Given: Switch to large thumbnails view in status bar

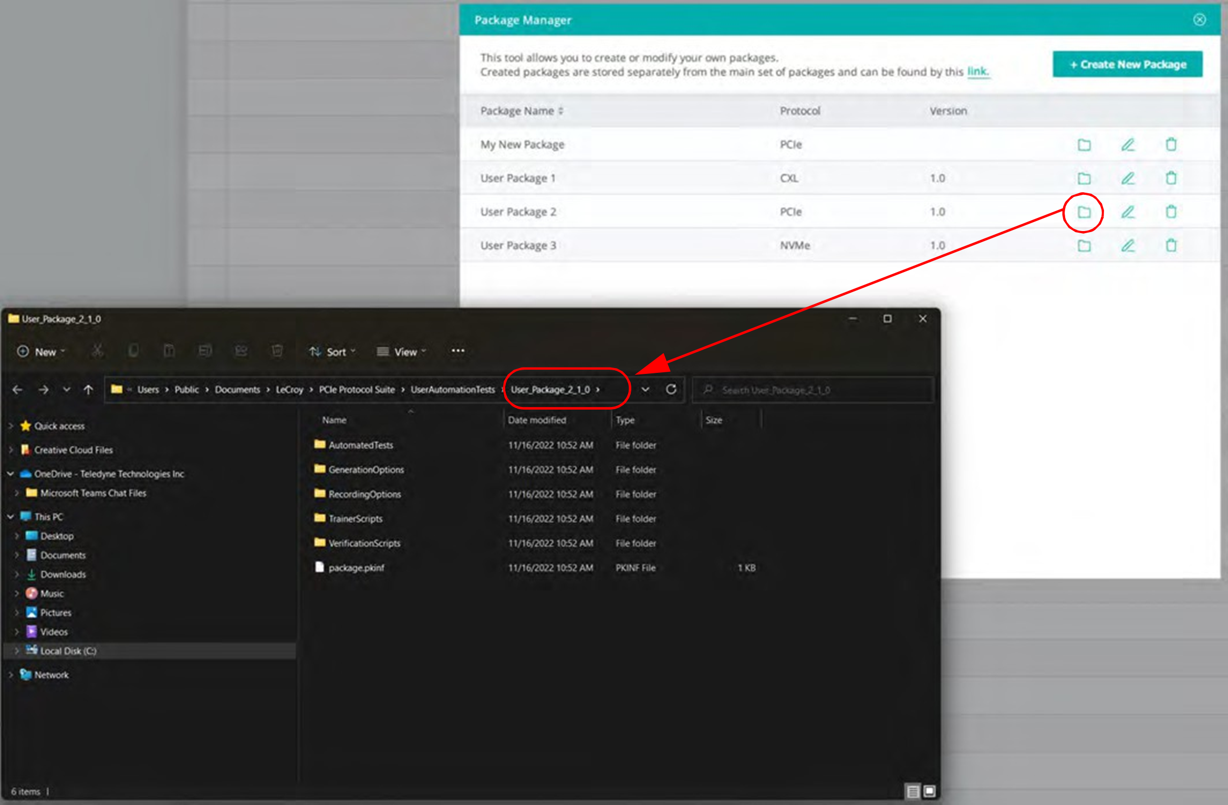Looking at the screenshot, I should (x=929, y=791).
